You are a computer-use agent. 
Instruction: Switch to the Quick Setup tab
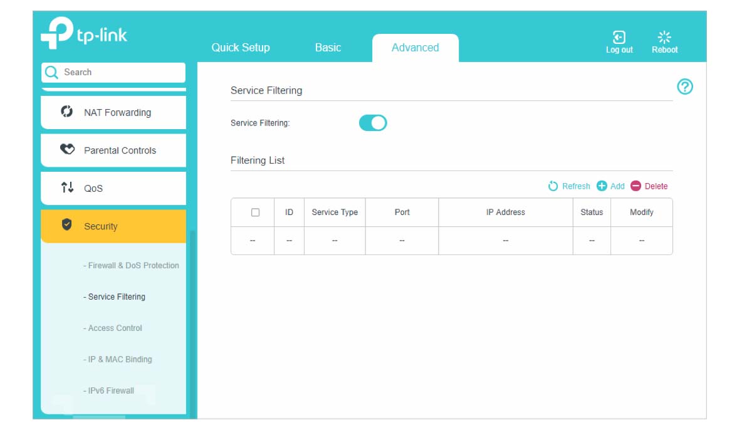click(241, 48)
